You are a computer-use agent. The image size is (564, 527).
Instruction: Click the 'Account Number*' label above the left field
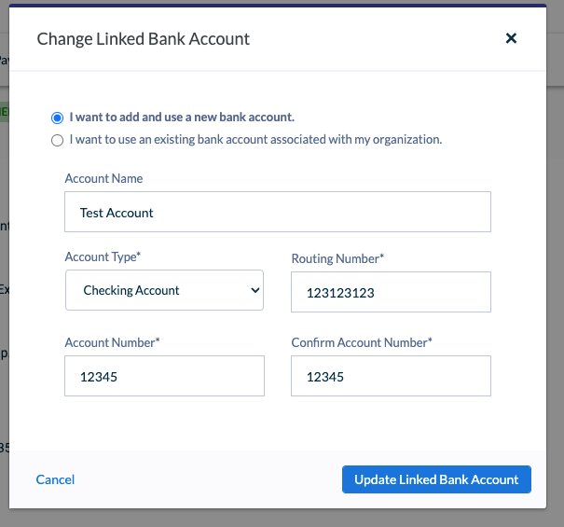[x=112, y=342]
